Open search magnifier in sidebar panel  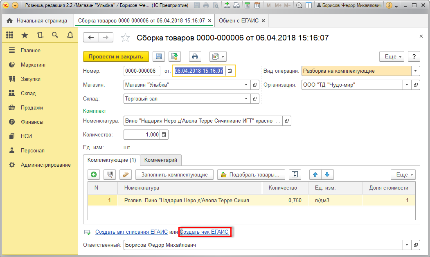pos(55,35)
